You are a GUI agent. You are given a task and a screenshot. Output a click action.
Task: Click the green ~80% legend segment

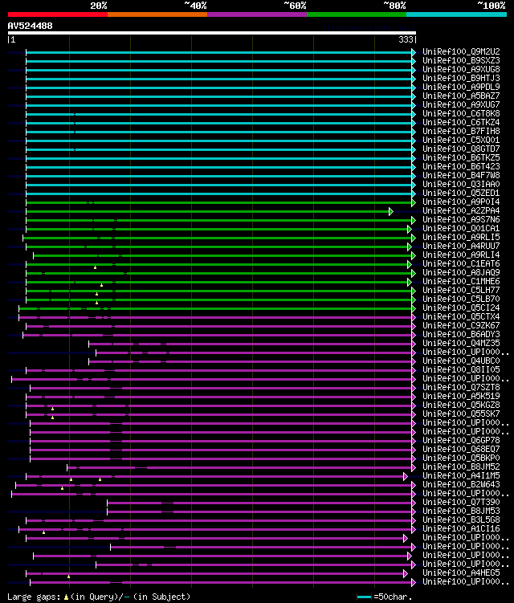(x=357, y=14)
